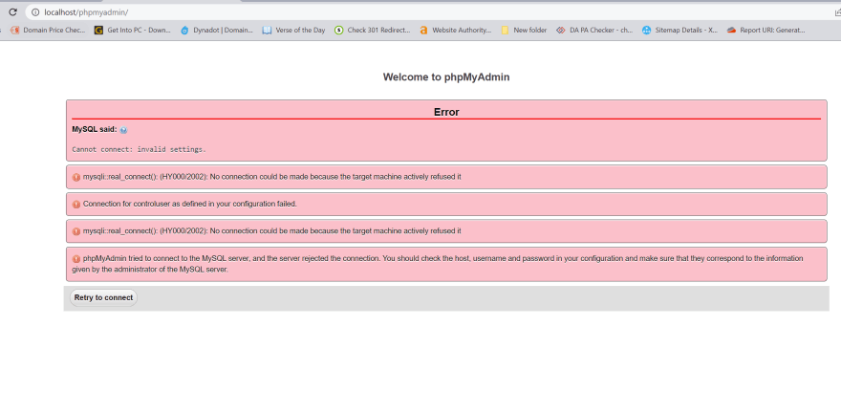Click the Get Into PC favicon
This screenshot has height=414, width=841.
(98, 30)
